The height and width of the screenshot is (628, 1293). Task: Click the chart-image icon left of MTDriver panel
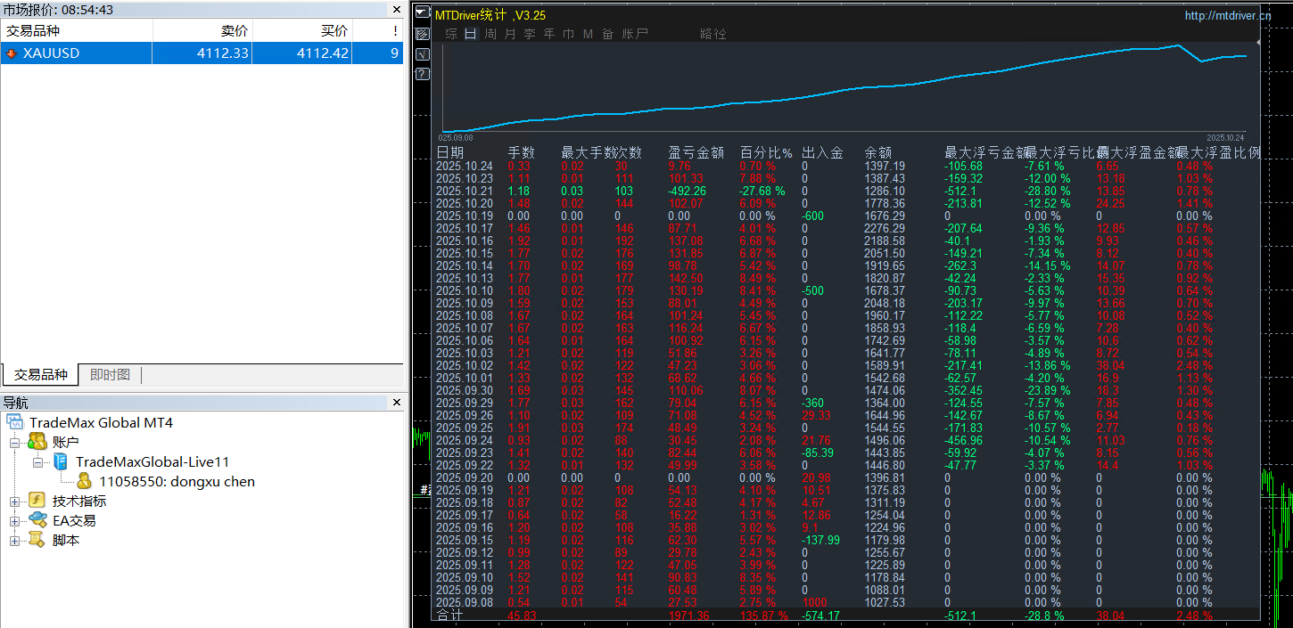pos(423,34)
